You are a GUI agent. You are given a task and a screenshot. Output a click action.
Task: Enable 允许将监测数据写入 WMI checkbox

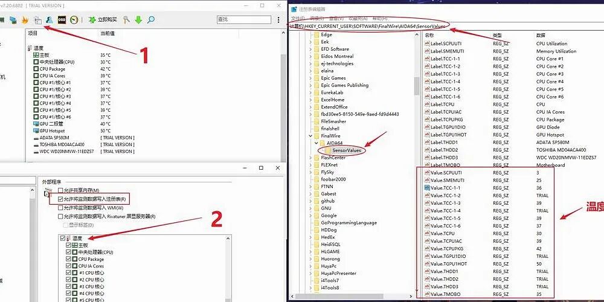point(60,208)
